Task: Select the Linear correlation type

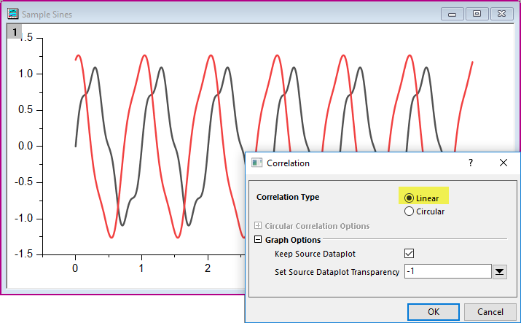Action: pyautogui.click(x=410, y=198)
